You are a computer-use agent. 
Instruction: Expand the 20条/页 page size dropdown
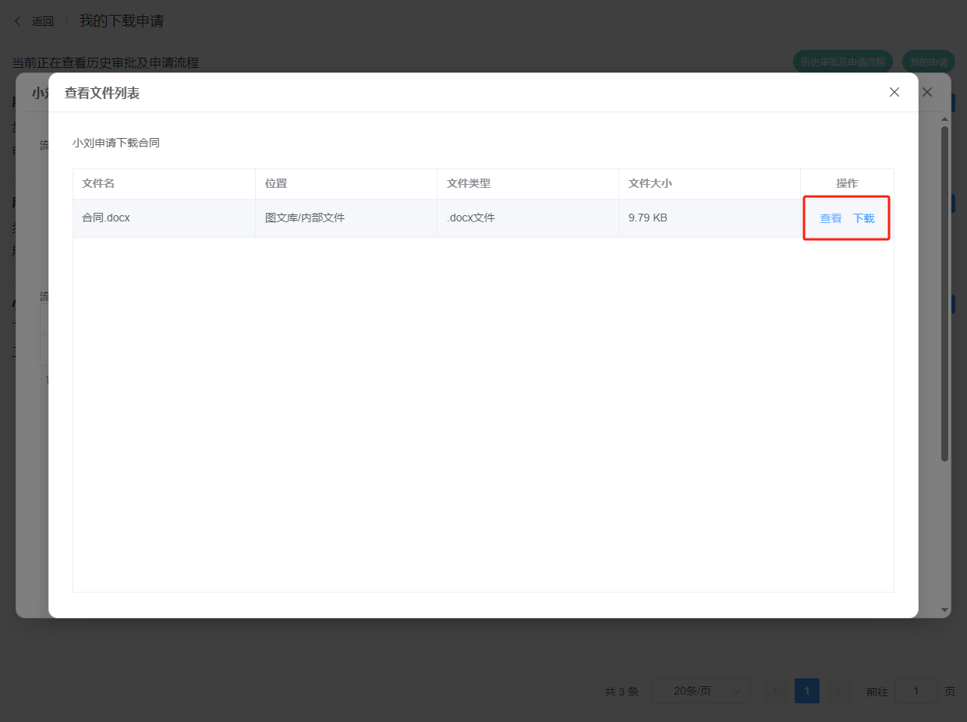click(x=700, y=691)
